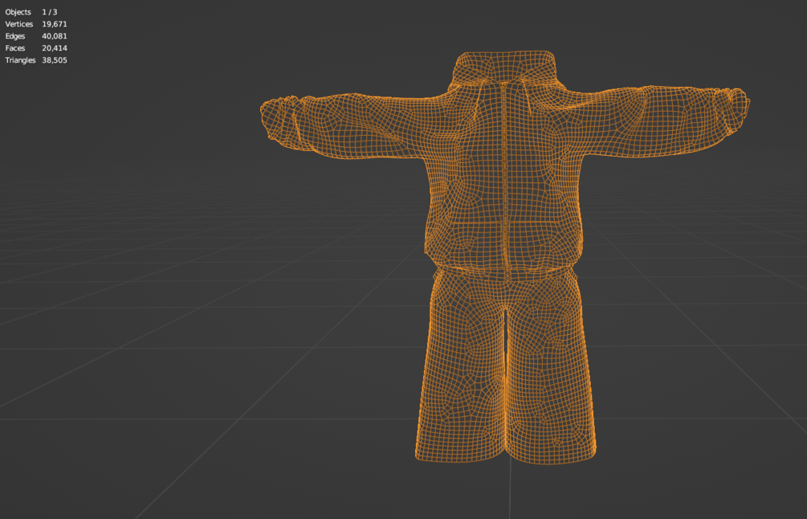Viewport: 807px width, 519px height.
Task: Click the Triangles count 38,505
Action: (x=55, y=60)
